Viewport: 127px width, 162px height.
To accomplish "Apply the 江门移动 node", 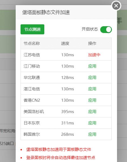I will 92,66.
